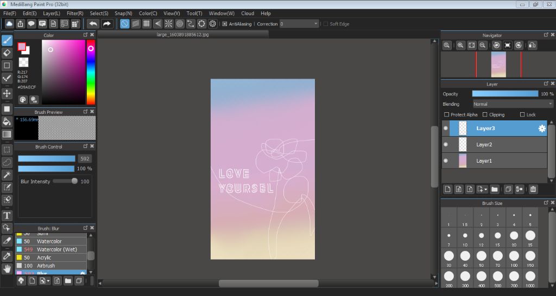This screenshot has height=296, width=556.
Task: Switch to transparent color swatch
Action: [x=23, y=62]
